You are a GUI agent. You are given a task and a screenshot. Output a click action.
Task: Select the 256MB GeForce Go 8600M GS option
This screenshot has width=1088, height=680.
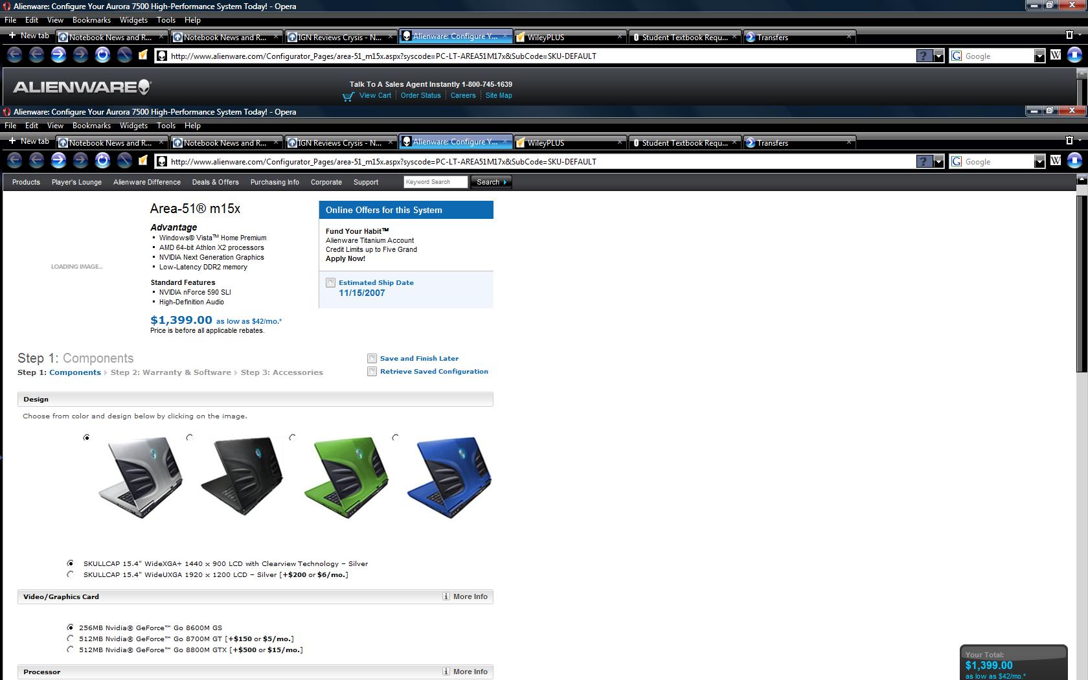tap(71, 628)
